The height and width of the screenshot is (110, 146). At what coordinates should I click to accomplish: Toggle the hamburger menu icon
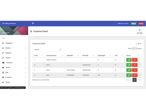click(x=33, y=23)
